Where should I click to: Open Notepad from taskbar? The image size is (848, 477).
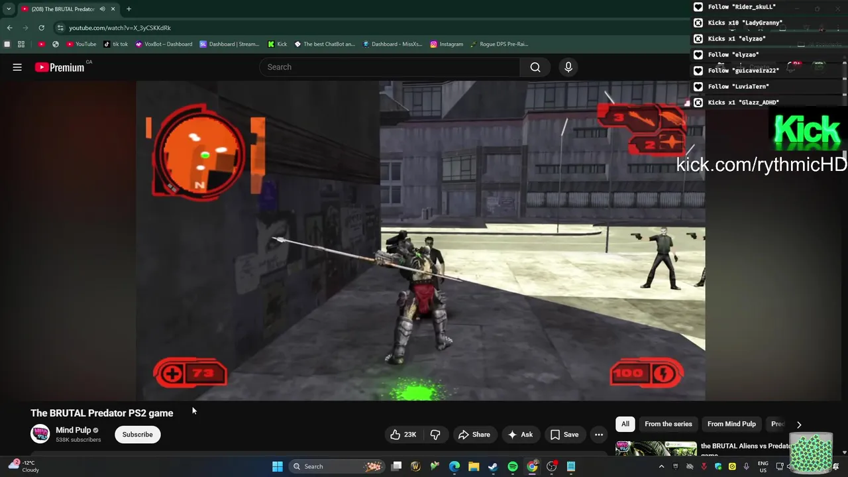[x=571, y=466]
